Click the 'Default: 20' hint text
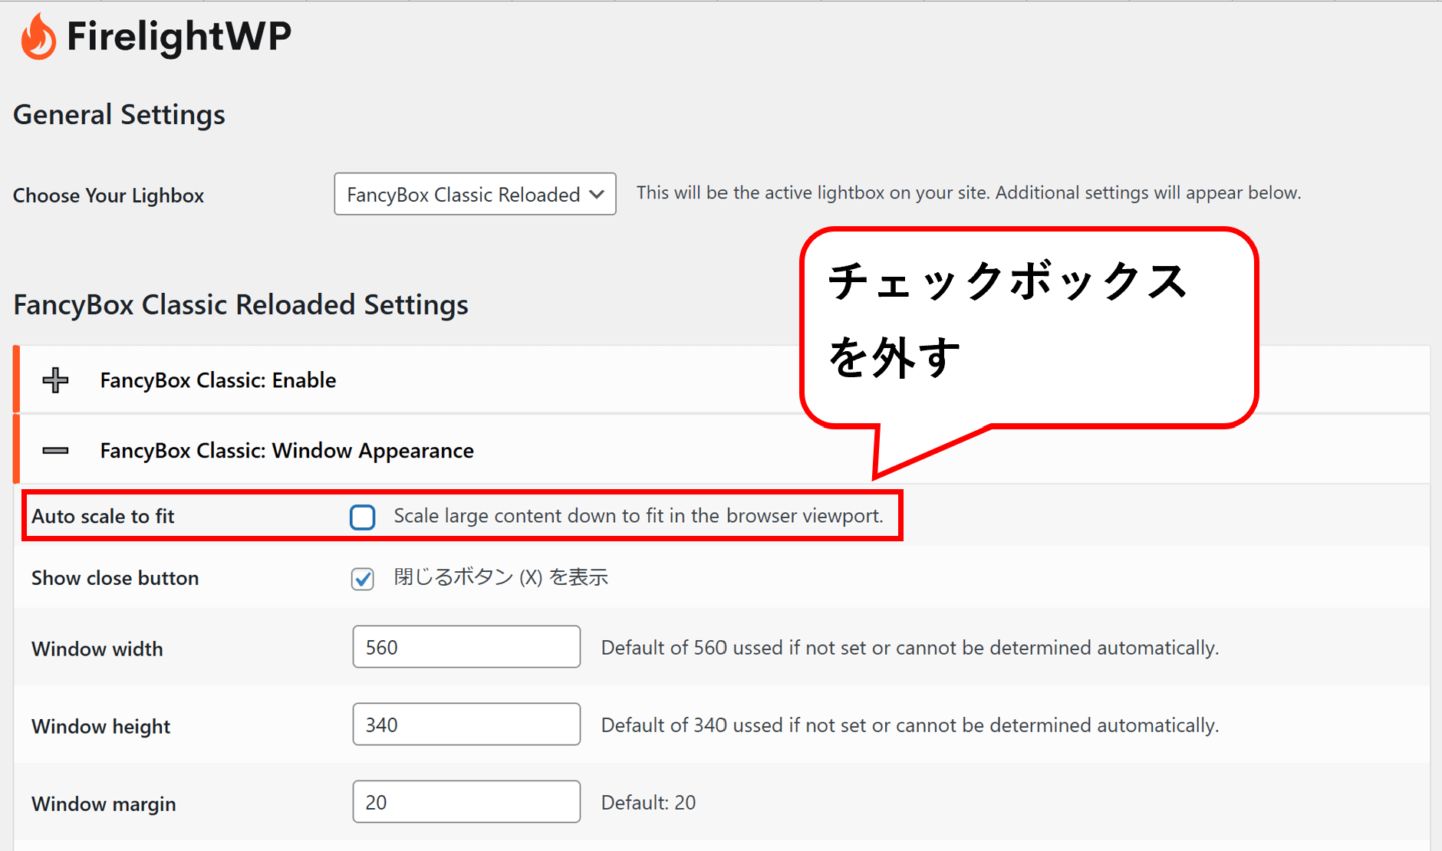 [x=648, y=803]
